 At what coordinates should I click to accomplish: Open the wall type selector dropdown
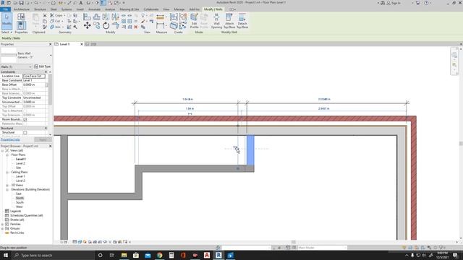click(x=51, y=56)
